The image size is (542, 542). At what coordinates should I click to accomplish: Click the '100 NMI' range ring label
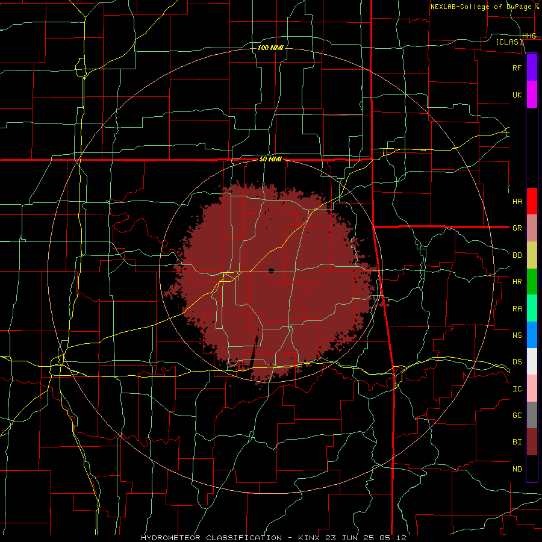(270, 48)
